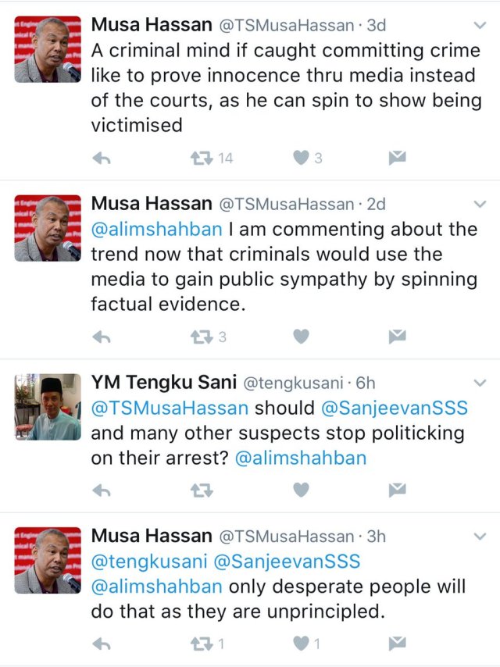Screen dimensions: 500x667
Task: Show more options for the 3h tweet
Action: pos(480,537)
